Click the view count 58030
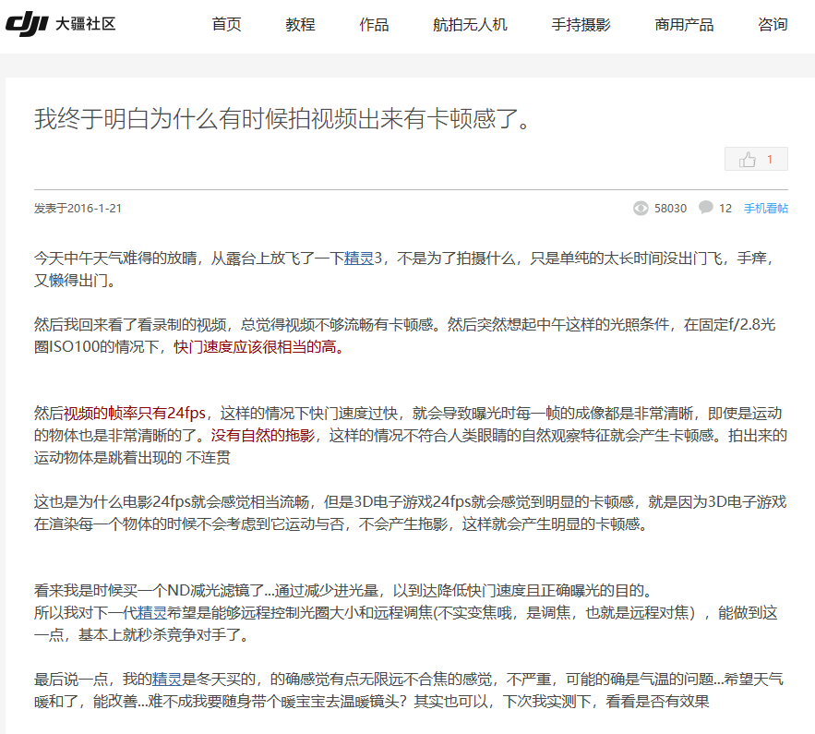The width and height of the screenshot is (815, 734). point(670,209)
